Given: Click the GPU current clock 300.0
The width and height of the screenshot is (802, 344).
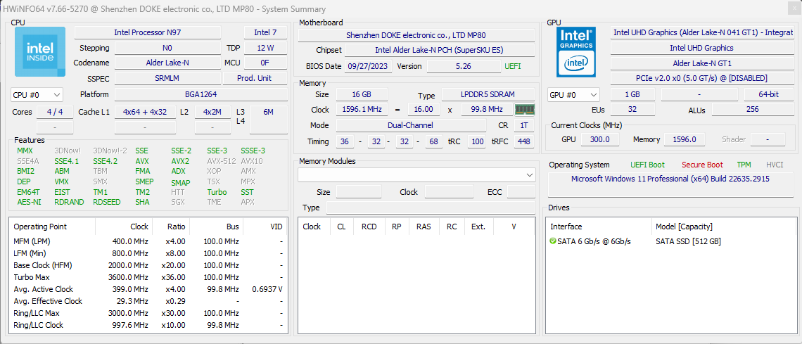Looking at the screenshot, I should (x=599, y=139).
